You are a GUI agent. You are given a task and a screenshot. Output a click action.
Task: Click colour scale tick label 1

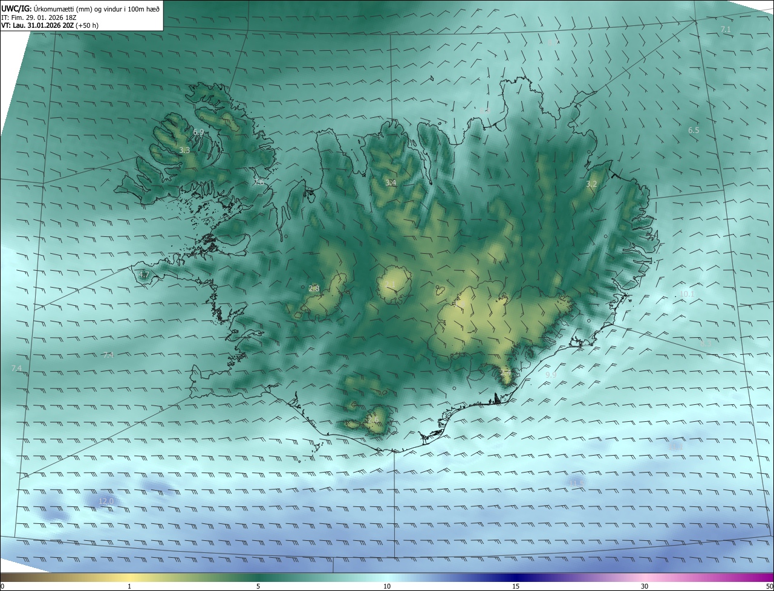129,586
